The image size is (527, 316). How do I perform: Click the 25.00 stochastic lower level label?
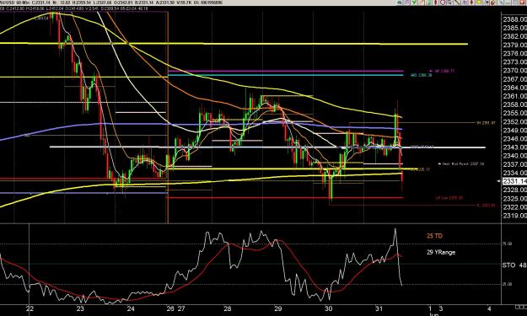point(507,284)
